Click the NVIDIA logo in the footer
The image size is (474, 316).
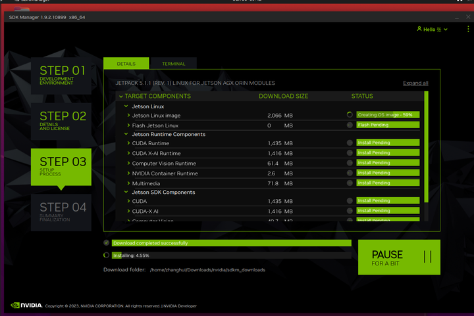pos(26,305)
